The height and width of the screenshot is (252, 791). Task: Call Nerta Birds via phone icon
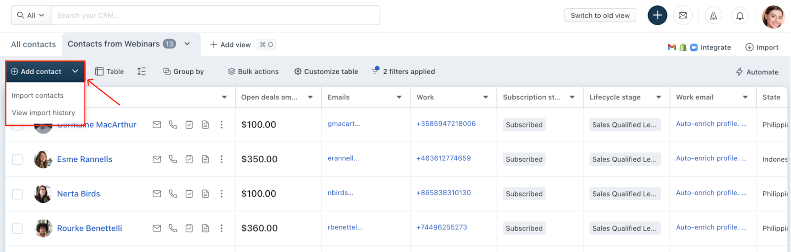pyautogui.click(x=173, y=194)
